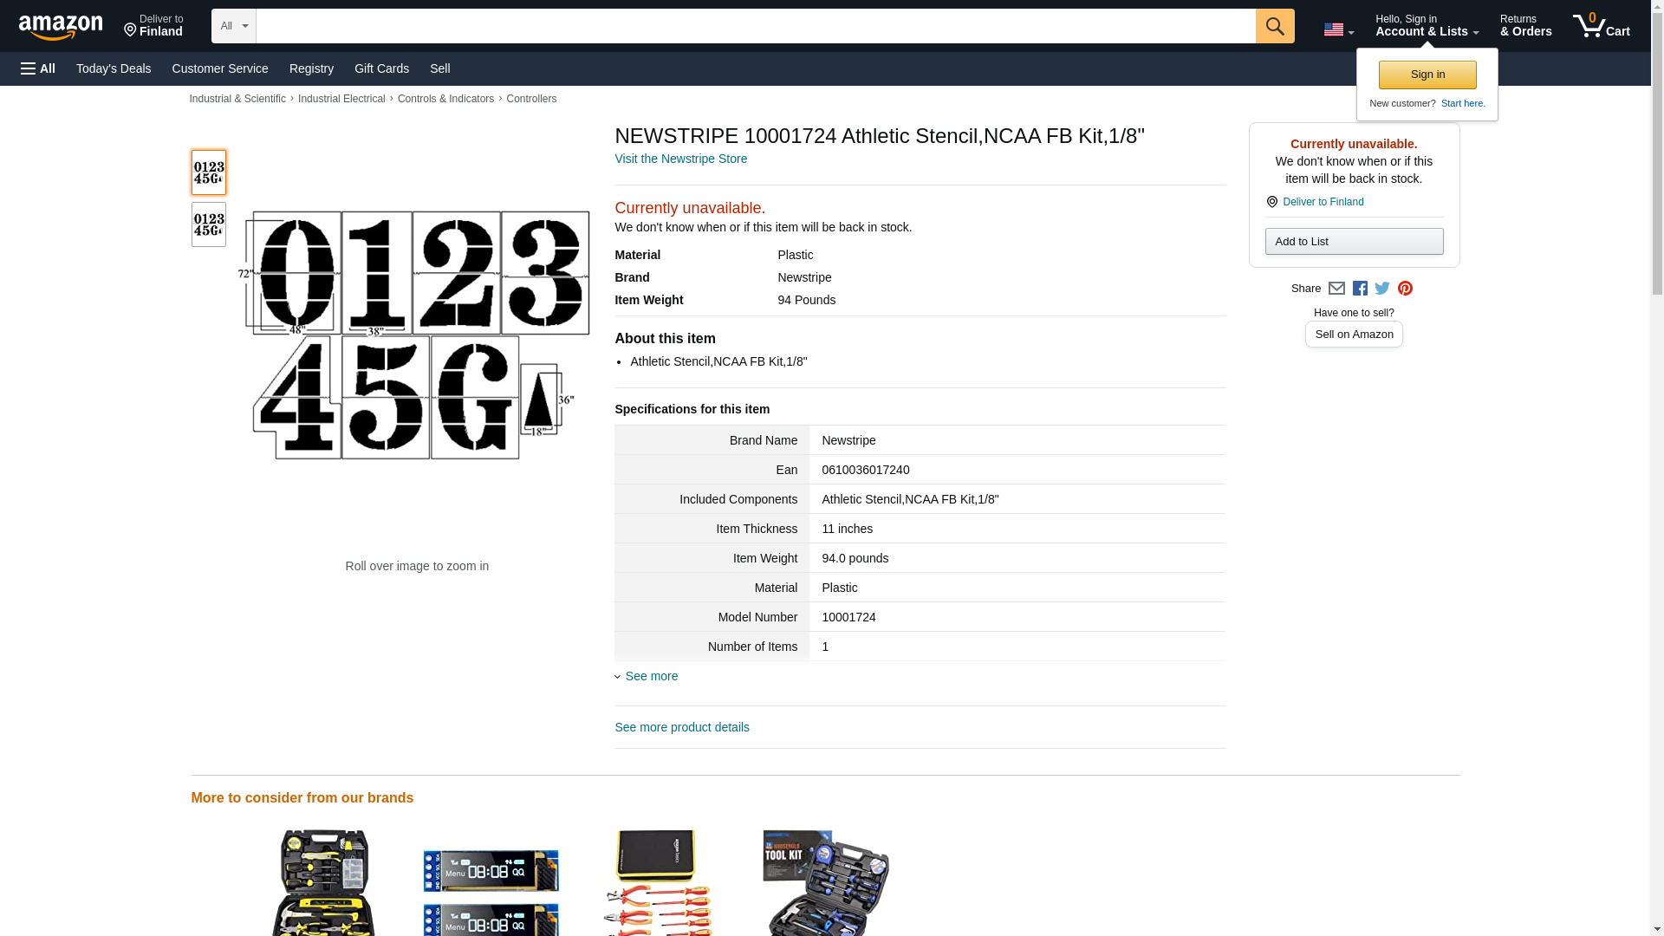Share product via email icon
Viewport: 1664px width, 936px height.
click(x=1336, y=289)
